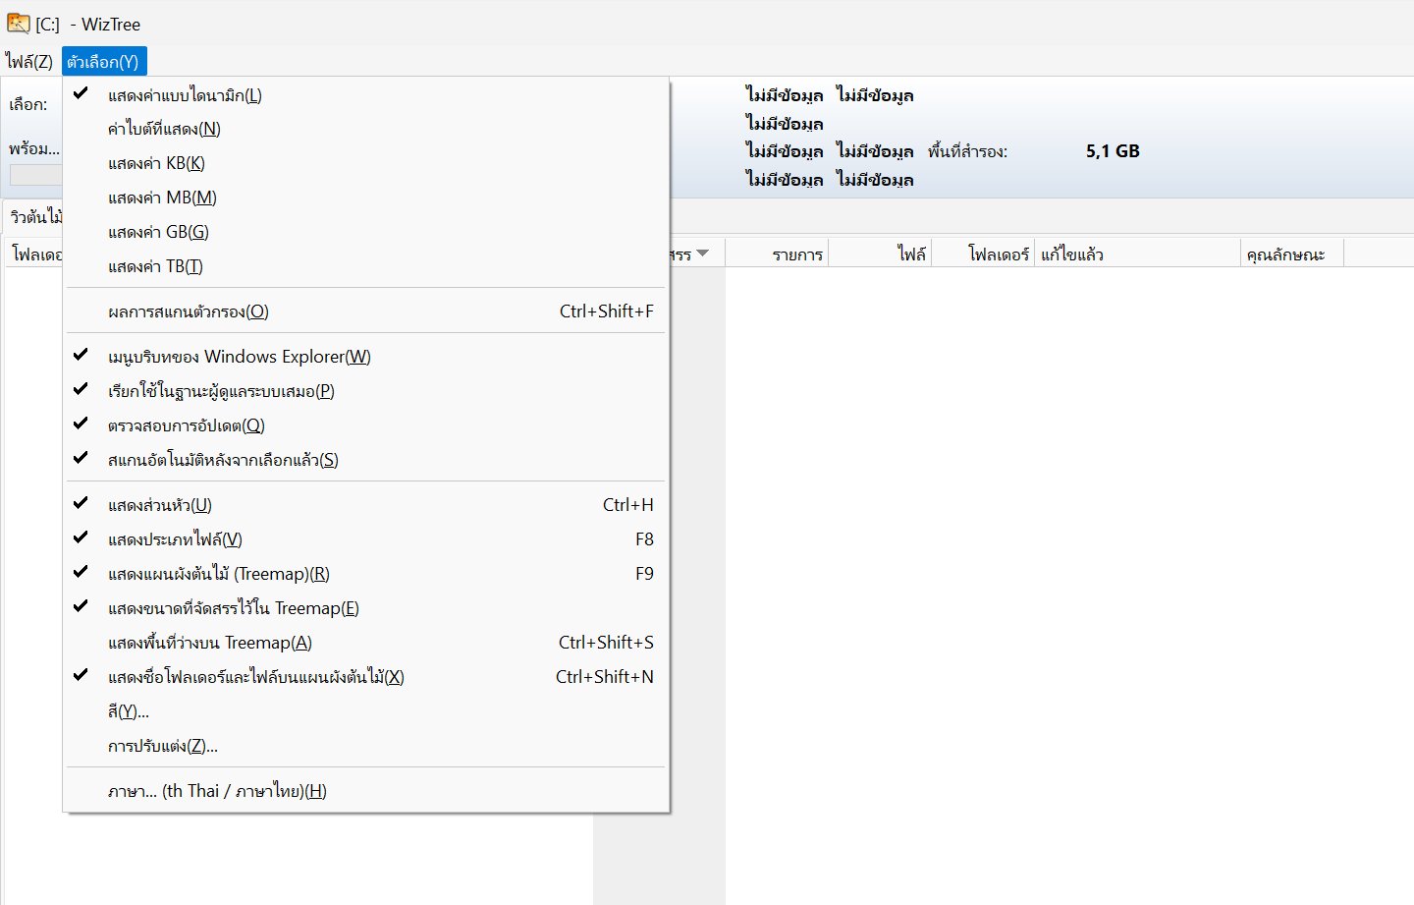The height and width of the screenshot is (905, 1414).
Task: Toggle แสดงชื่อโฟลเดอร์และไฟล์บนแผนผังต้นไม้(X)
Action: [366, 677]
